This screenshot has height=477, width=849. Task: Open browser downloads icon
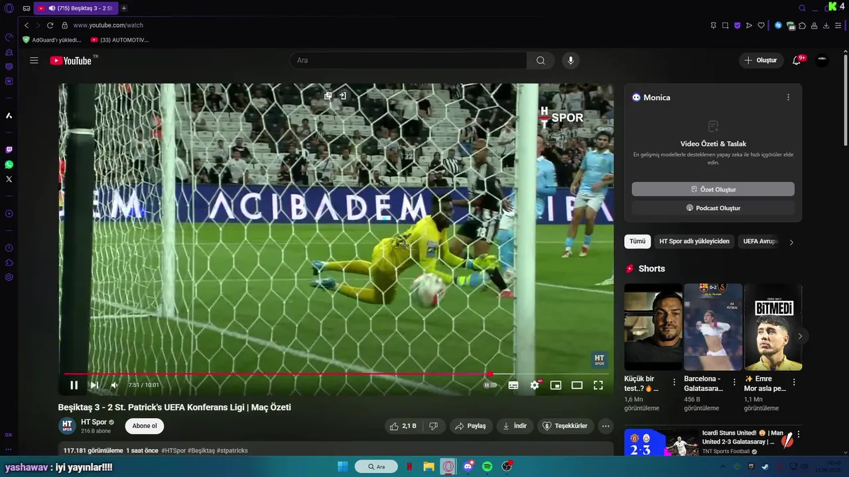826,25
